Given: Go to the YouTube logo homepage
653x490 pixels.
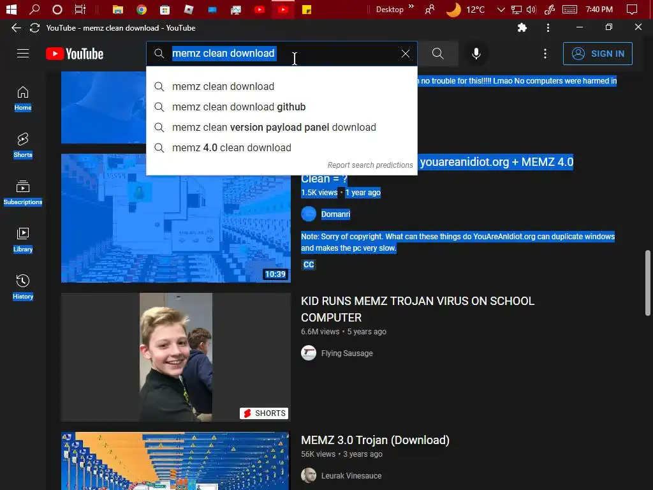Looking at the screenshot, I should click(75, 54).
